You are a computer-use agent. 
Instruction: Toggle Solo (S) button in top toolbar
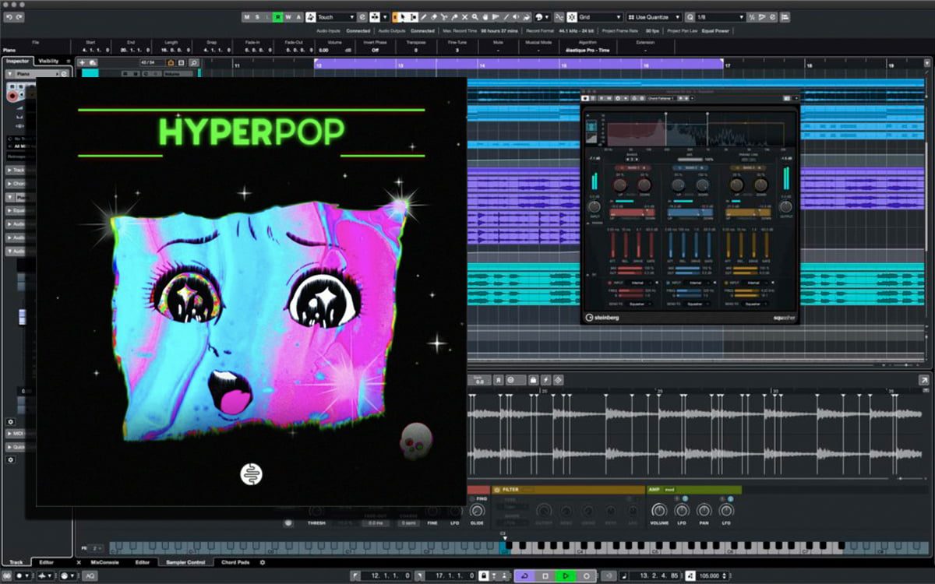[x=256, y=16]
